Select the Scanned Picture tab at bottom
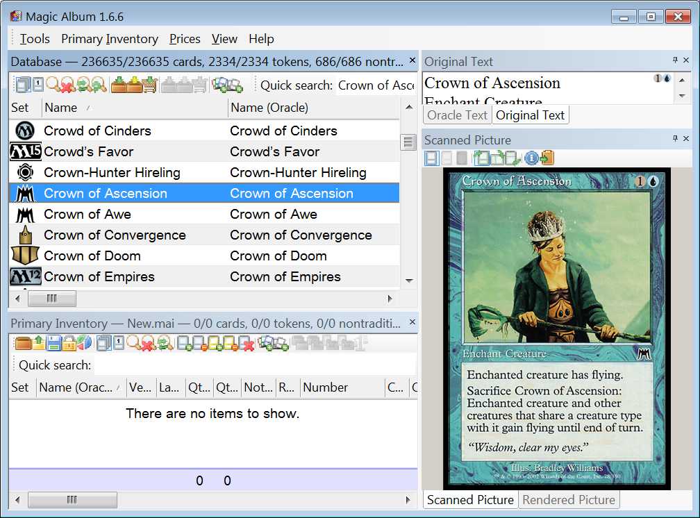The image size is (700, 518). pos(470,500)
